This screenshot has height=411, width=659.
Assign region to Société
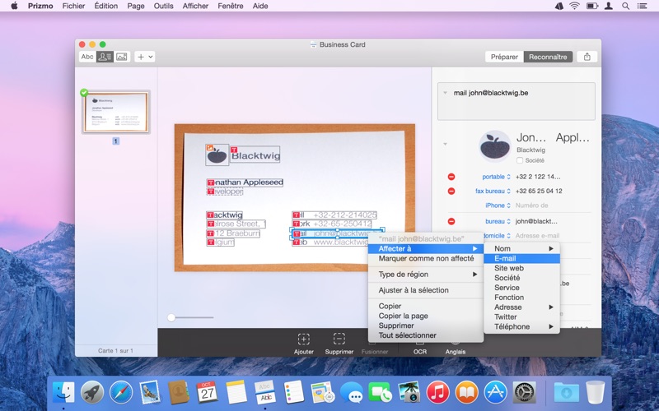click(x=521, y=278)
